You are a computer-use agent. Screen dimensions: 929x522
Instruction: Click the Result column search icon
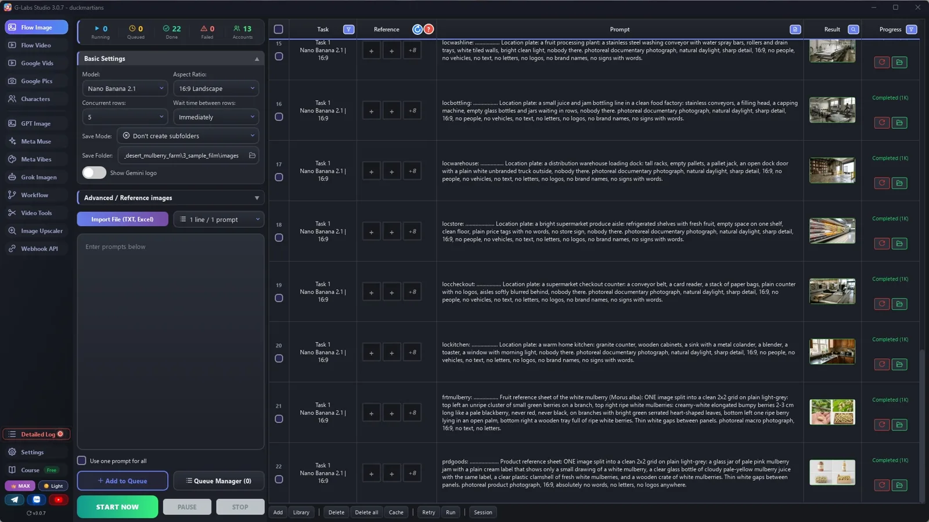click(x=853, y=29)
